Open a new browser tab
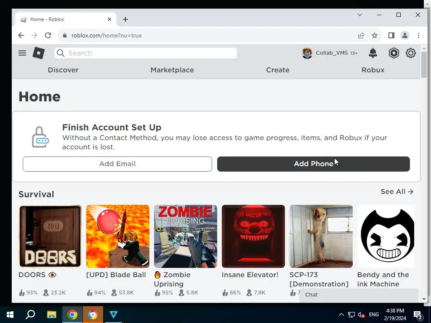The width and height of the screenshot is (431, 323). click(x=125, y=19)
